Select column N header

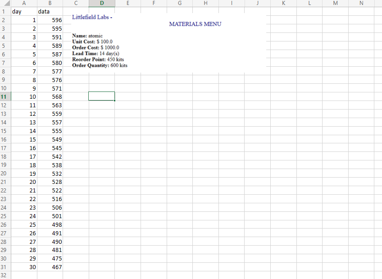[361, 3]
